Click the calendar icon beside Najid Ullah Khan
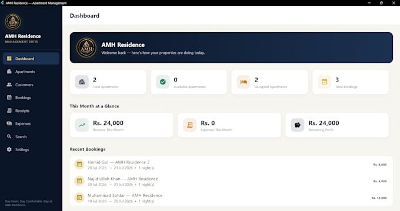Viewport: 400px width, 211px height. point(79,181)
